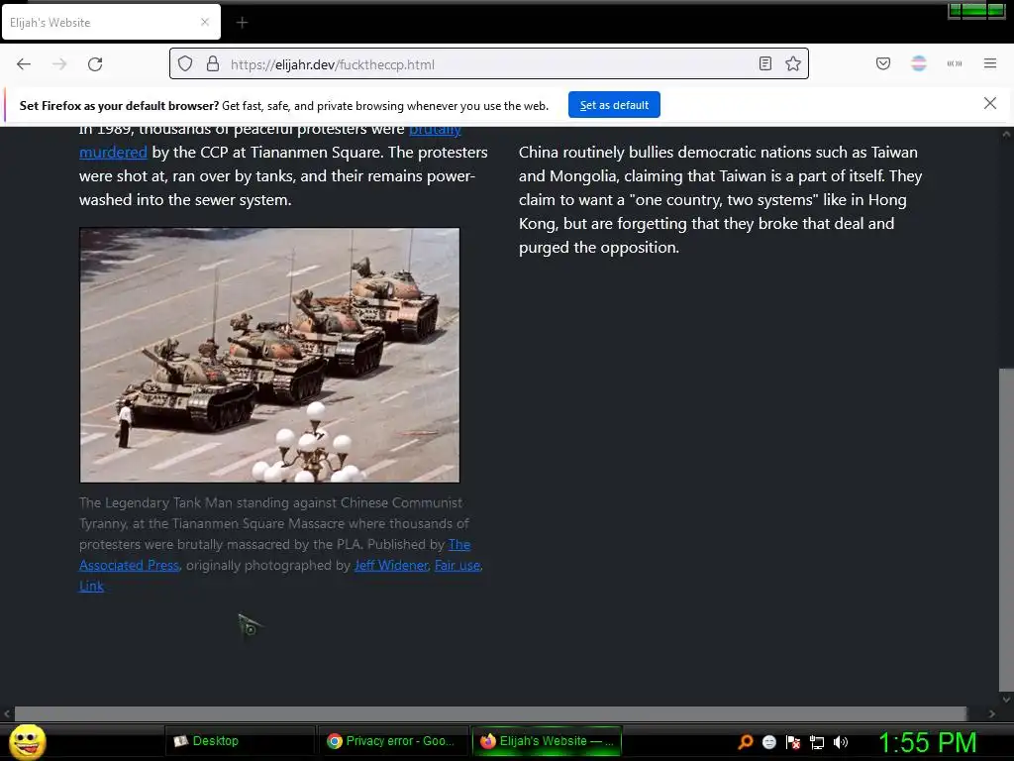Open the network connection tray icon
The image size is (1014, 761).
[x=817, y=742]
